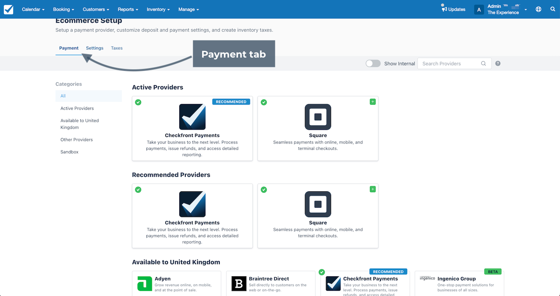Click the BETA badge on Ingenico Group
This screenshot has height=296, width=560.
493,271
